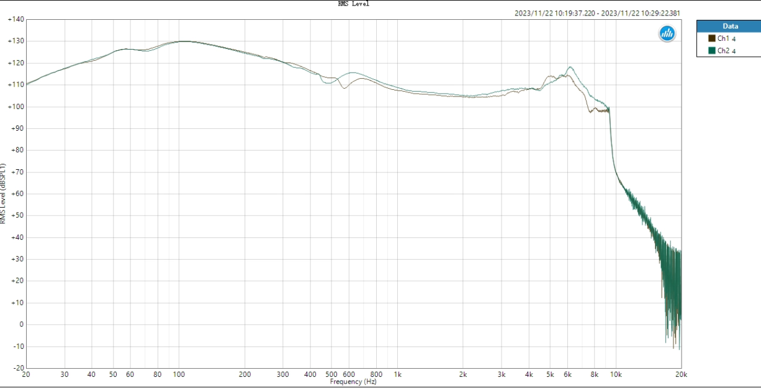Click the 1k tick on frequency axis
The height and width of the screenshot is (388, 761).
click(398, 374)
